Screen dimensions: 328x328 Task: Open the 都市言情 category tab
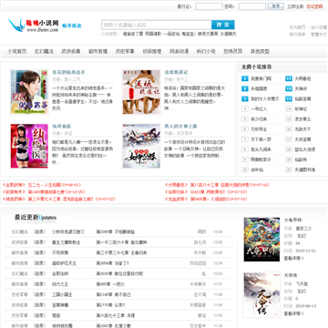(x=98, y=51)
